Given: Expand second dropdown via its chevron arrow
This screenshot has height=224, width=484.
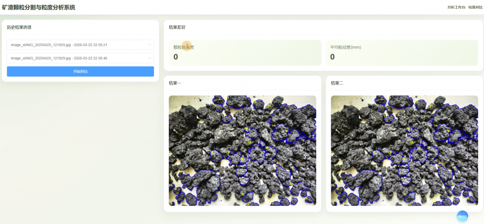Looking at the screenshot, I should pos(149,58).
